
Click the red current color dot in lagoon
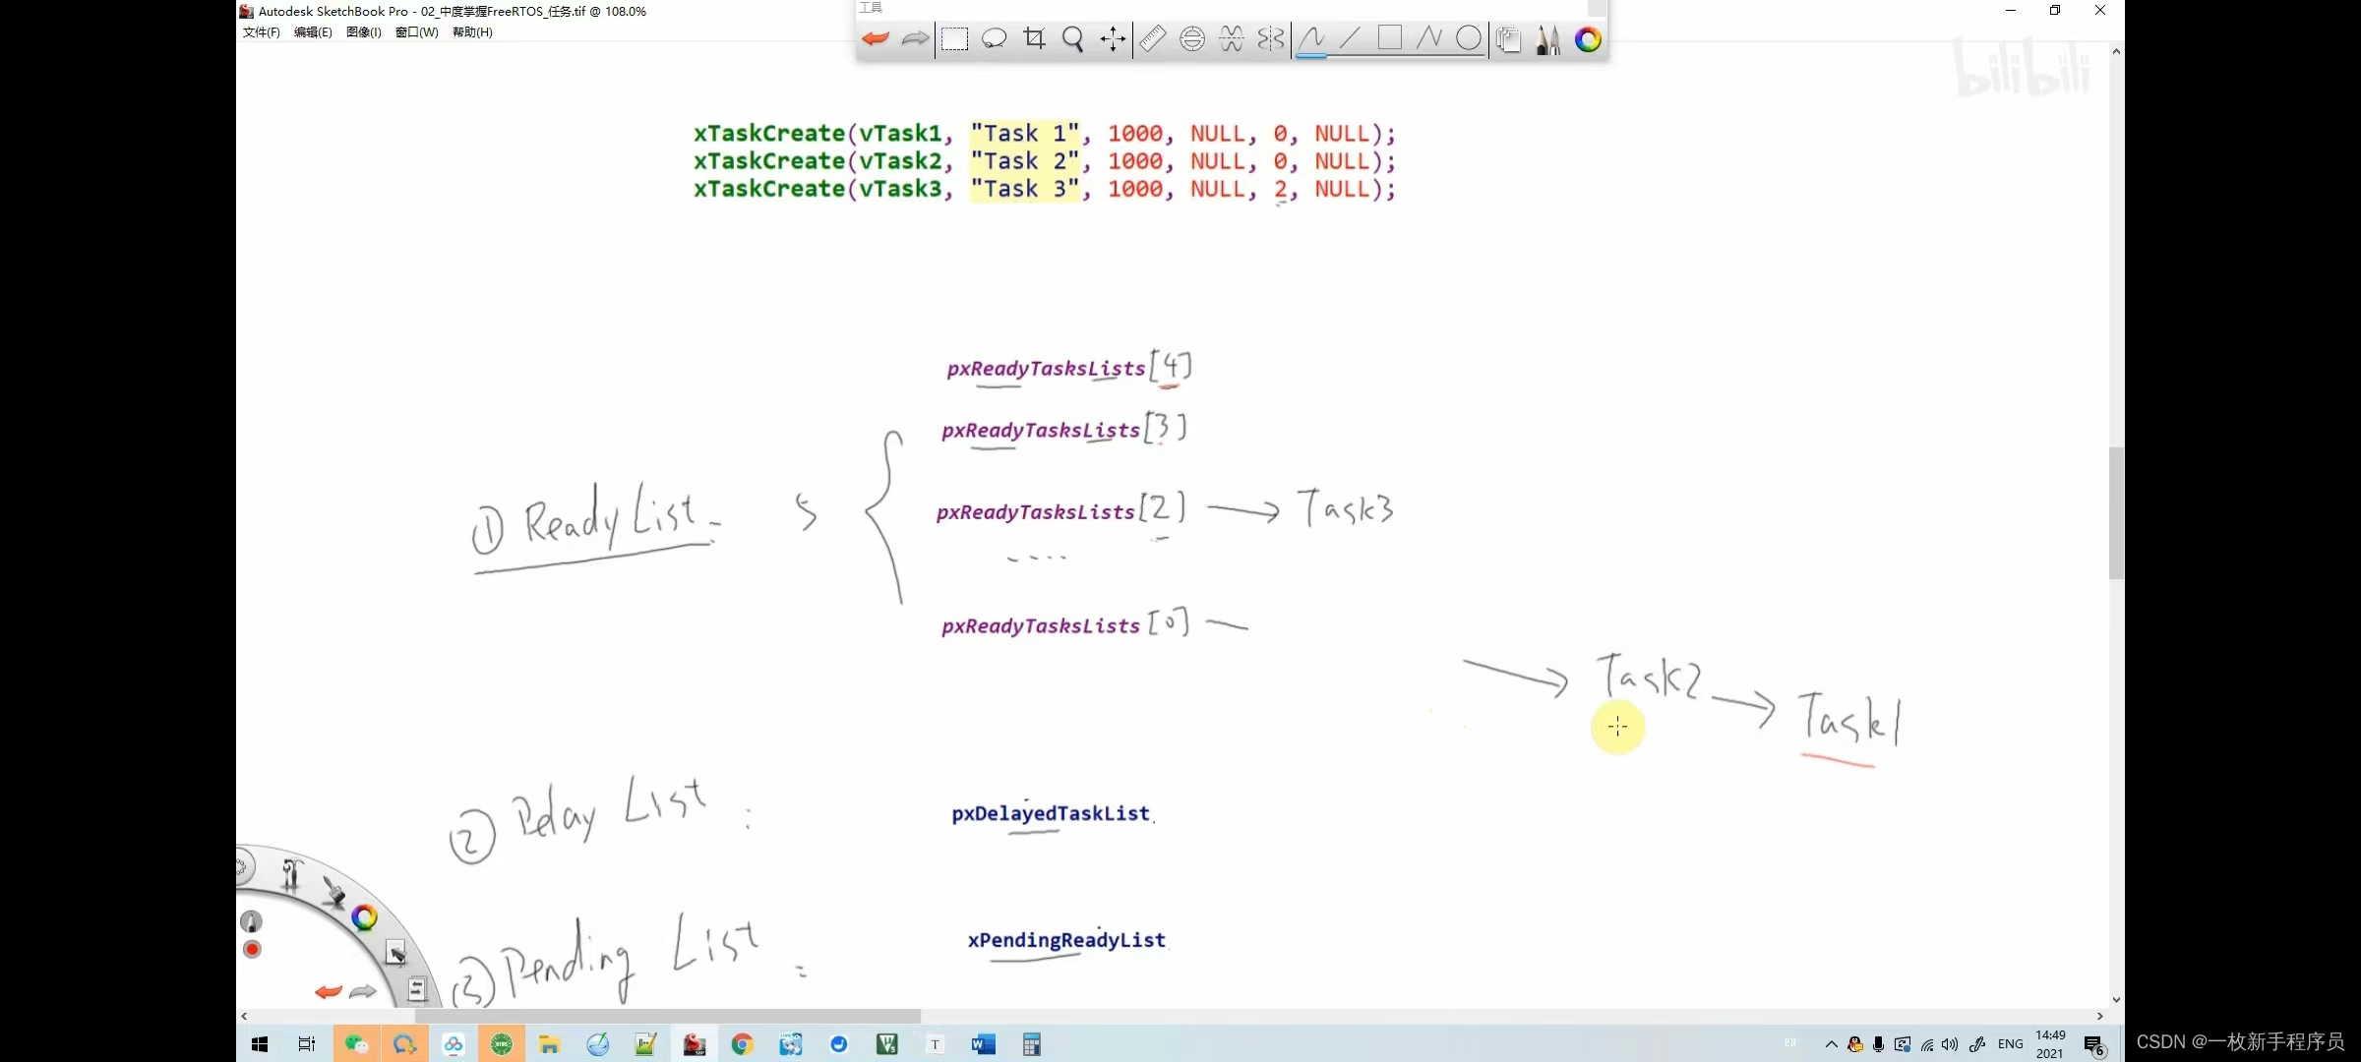252,949
